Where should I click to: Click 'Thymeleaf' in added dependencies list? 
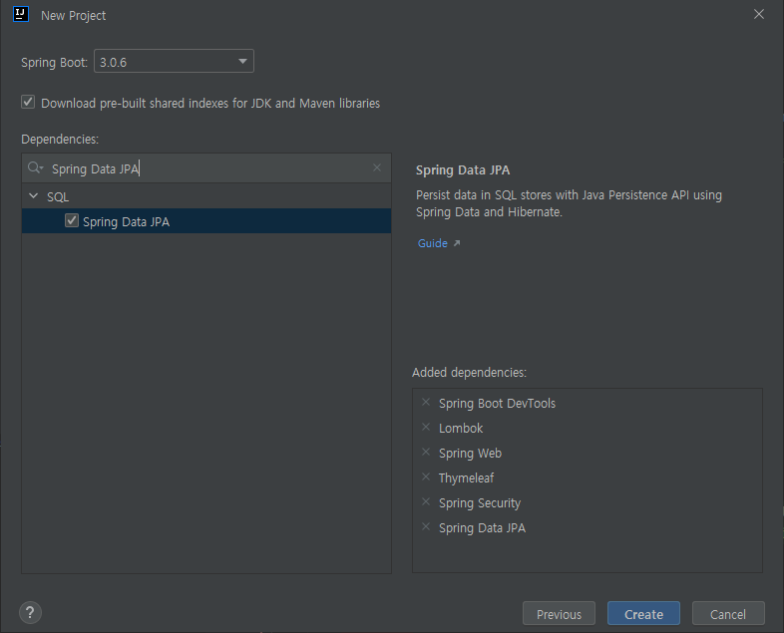(466, 478)
